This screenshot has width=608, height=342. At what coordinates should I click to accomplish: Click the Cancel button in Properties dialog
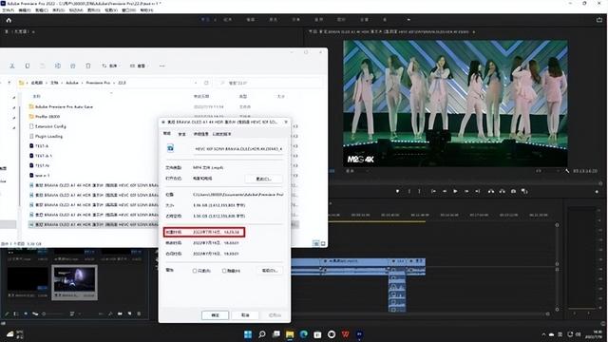[245, 315]
